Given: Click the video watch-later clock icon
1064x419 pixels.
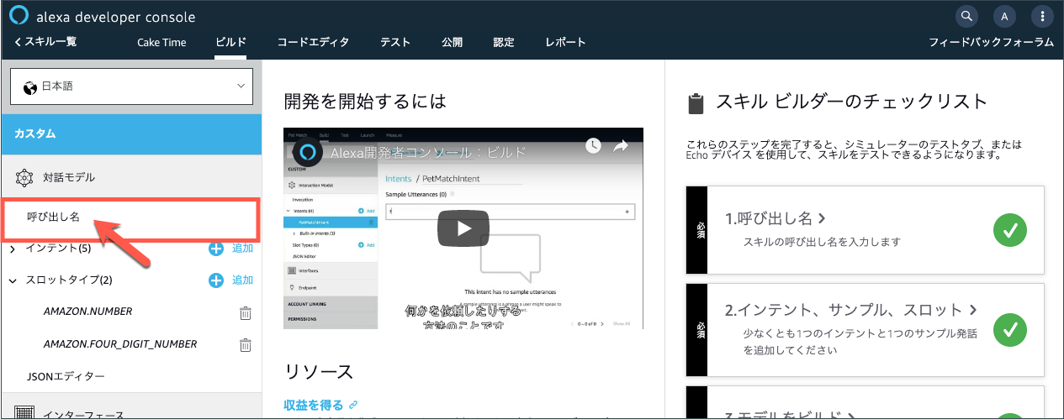Looking at the screenshot, I should pyautogui.click(x=593, y=145).
